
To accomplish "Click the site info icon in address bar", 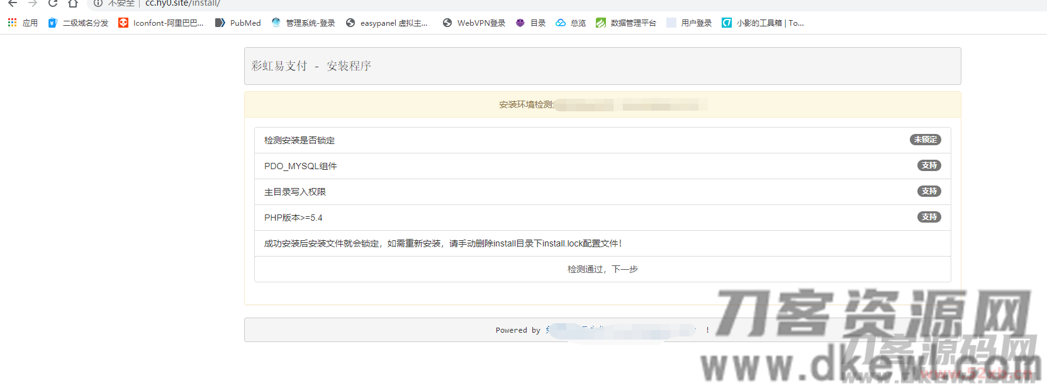I will pos(98,3).
